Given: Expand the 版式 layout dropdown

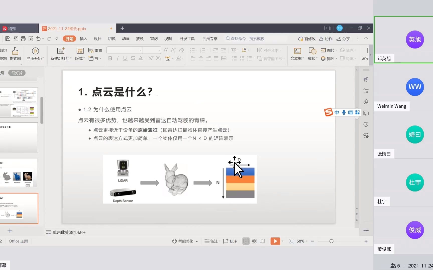Looking at the screenshot, I should [x=80, y=58].
